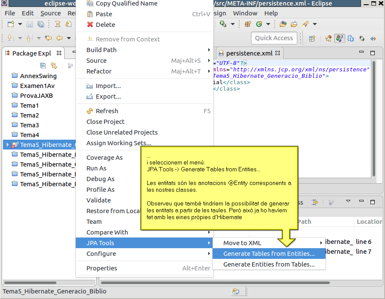Screen dimensions: 385x299
Task: Click the Back navigation yellow arrow
Action: [x=59, y=38]
